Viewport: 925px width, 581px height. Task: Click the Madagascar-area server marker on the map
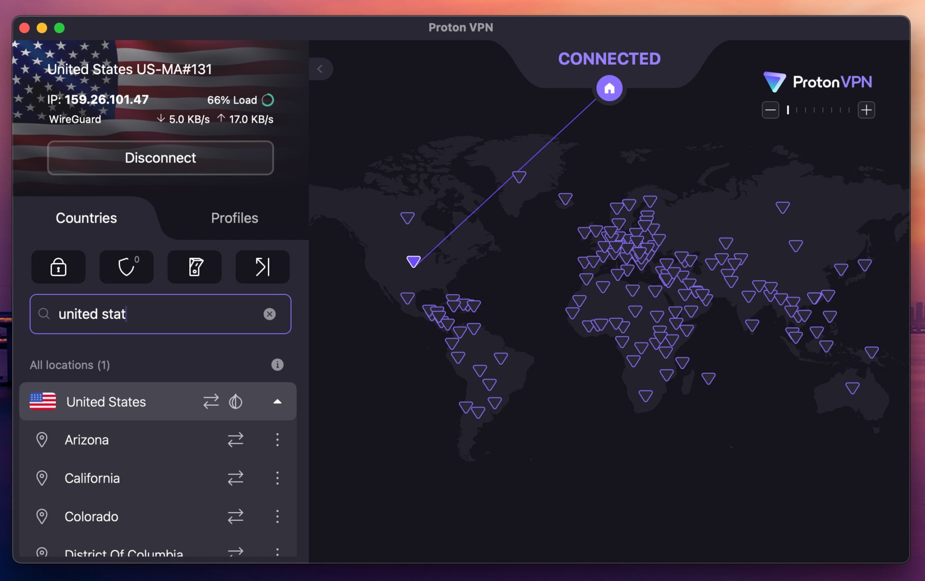pyautogui.click(x=708, y=379)
